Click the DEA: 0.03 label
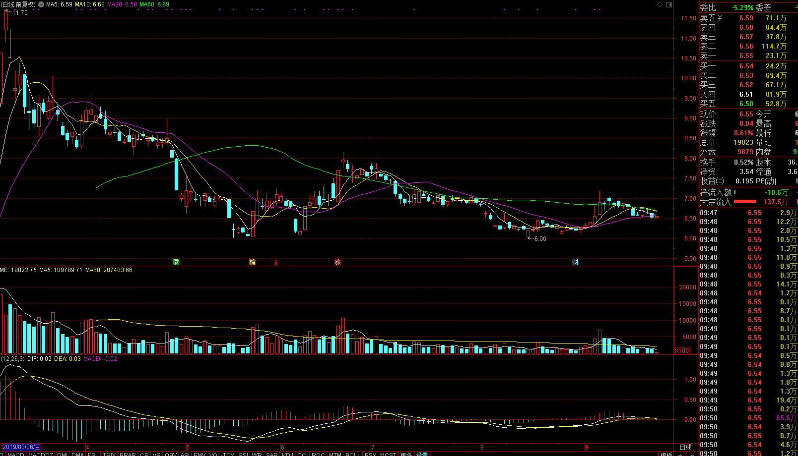Viewport: 798px width, 456px height. [x=67, y=359]
